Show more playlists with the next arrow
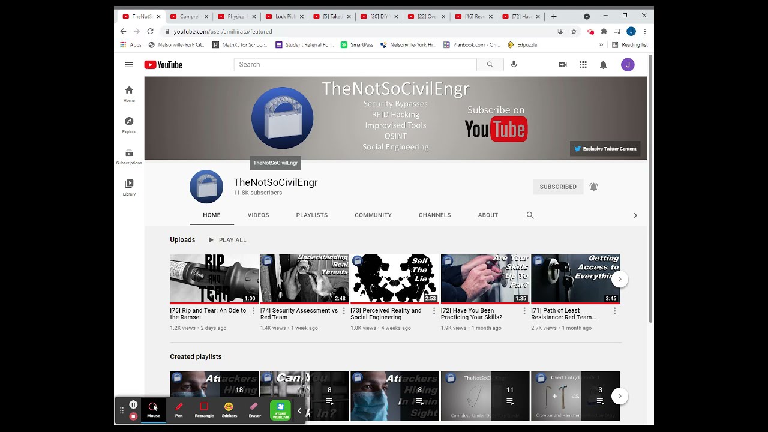 pyautogui.click(x=620, y=396)
